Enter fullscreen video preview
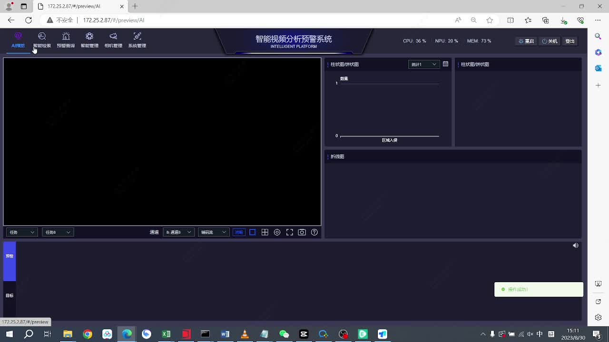 pos(290,232)
